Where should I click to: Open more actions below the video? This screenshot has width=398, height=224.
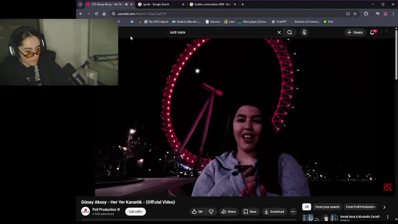[x=293, y=212]
